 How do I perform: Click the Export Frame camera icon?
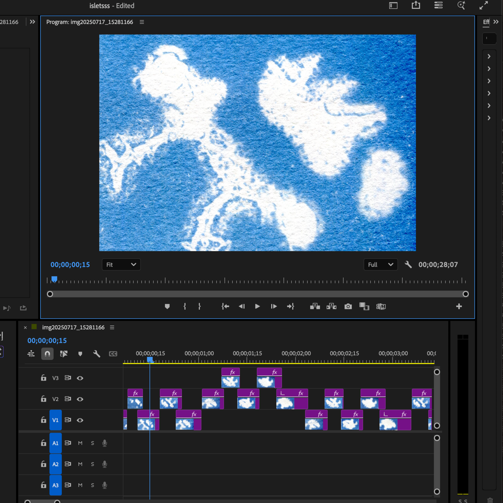(x=348, y=306)
